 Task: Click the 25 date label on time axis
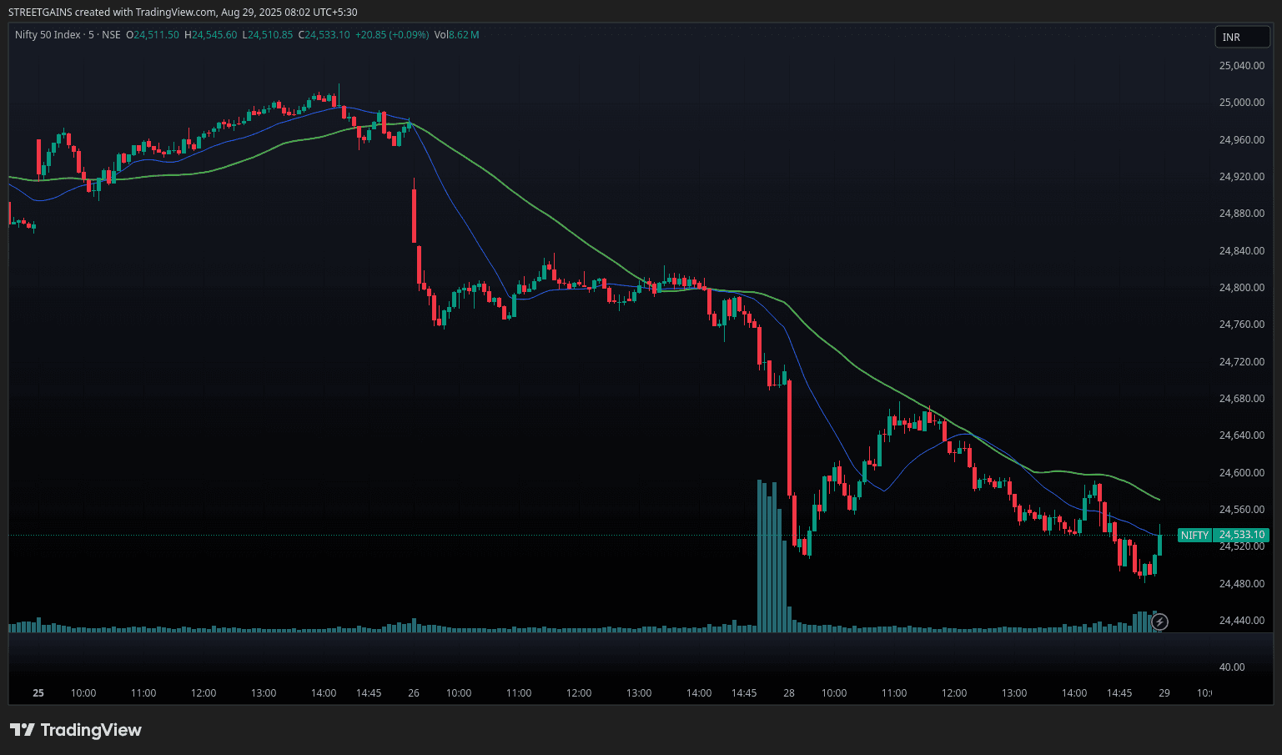tap(38, 692)
